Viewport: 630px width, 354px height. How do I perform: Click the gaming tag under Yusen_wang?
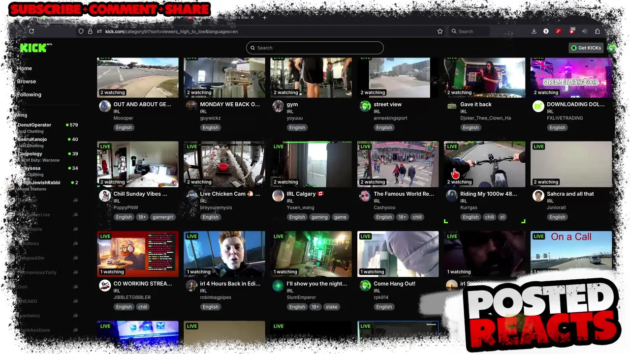319,217
